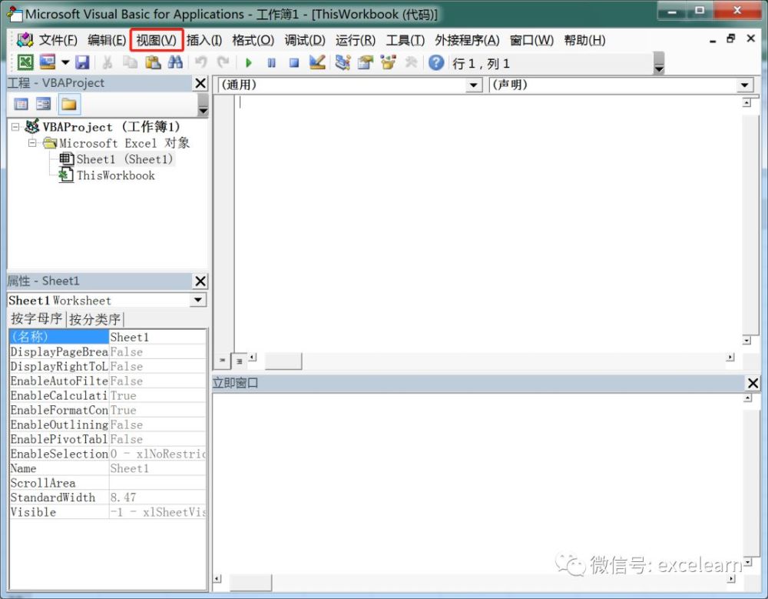Click View Code icon in project panel
768x599 pixels.
[21, 104]
